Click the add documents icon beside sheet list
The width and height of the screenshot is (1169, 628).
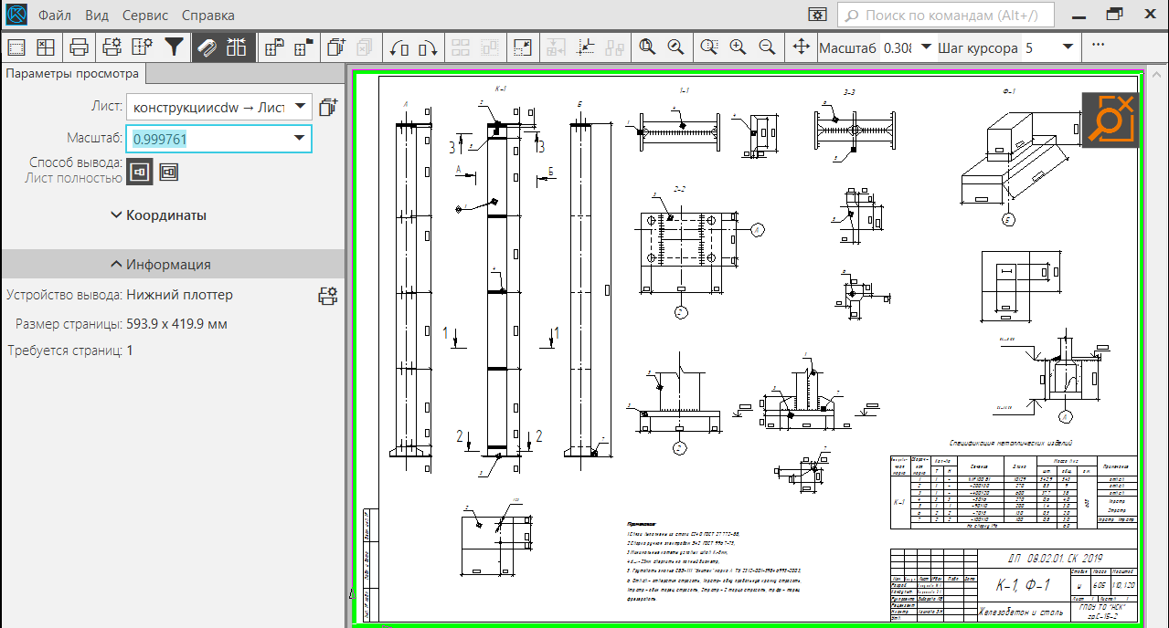[x=328, y=107]
